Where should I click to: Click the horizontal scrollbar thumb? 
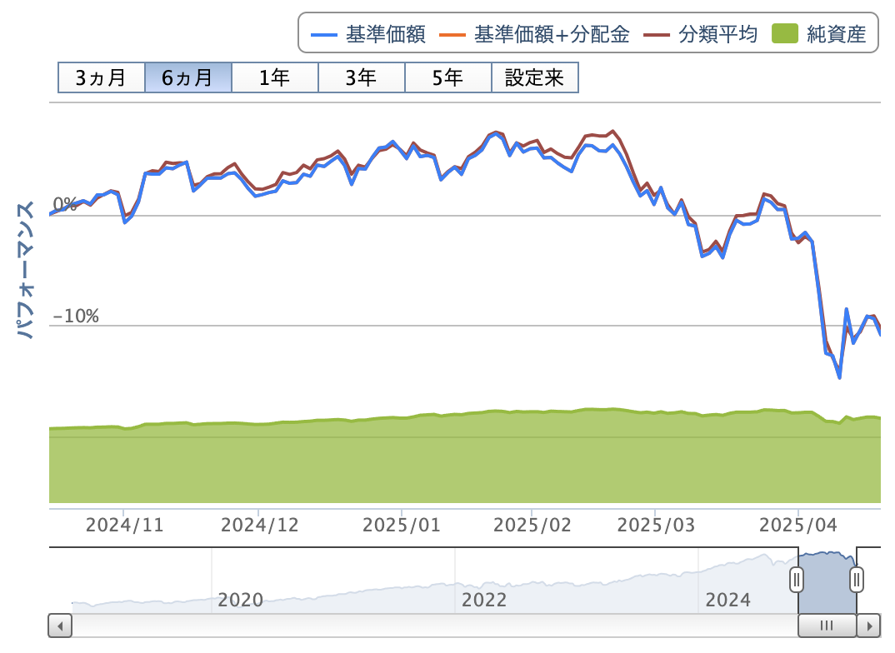[827, 626]
